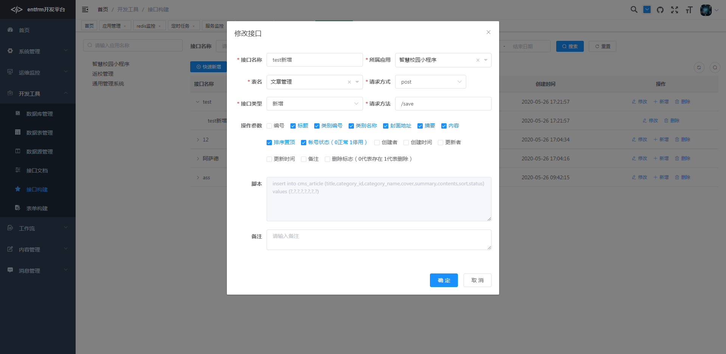Expand 系统管理 sidebar menu

38,51
